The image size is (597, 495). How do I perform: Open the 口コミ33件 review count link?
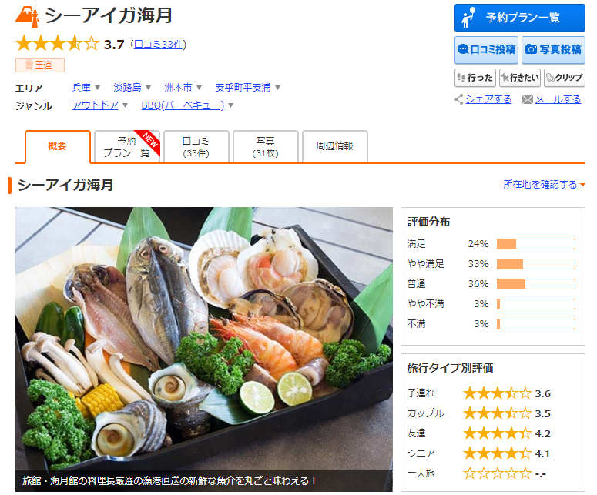click(x=158, y=45)
